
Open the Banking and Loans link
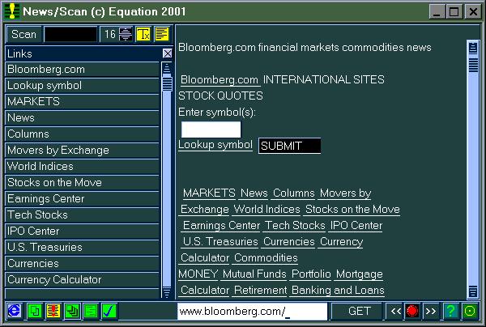[338, 290]
